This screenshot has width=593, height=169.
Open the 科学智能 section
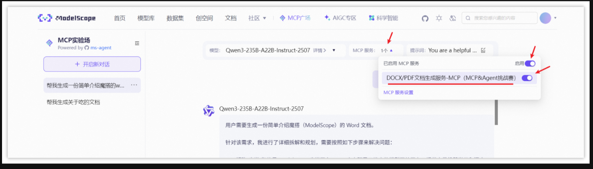tap(383, 18)
